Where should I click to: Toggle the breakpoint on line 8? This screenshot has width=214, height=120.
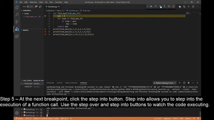tap(45, 32)
